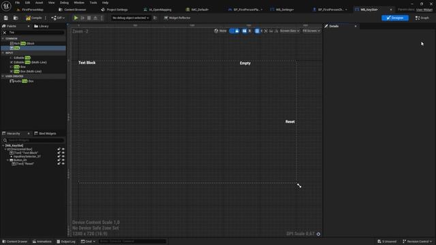Open DPI Scale settings gear icon
This screenshot has width=436, height=245.
(318, 234)
